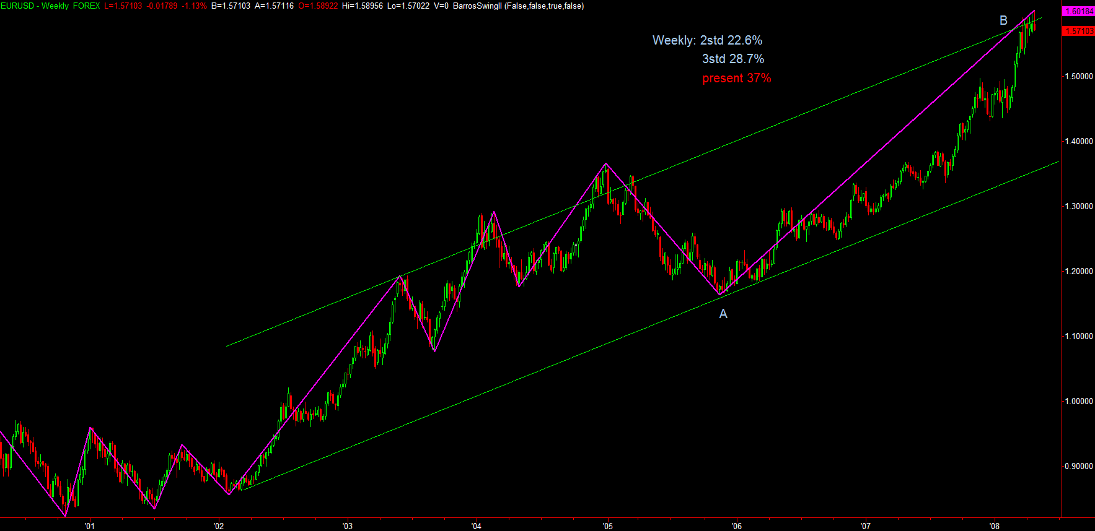Click the '01 year marker on time axis
This screenshot has width=1095, height=531.
pyautogui.click(x=90, y=527)
